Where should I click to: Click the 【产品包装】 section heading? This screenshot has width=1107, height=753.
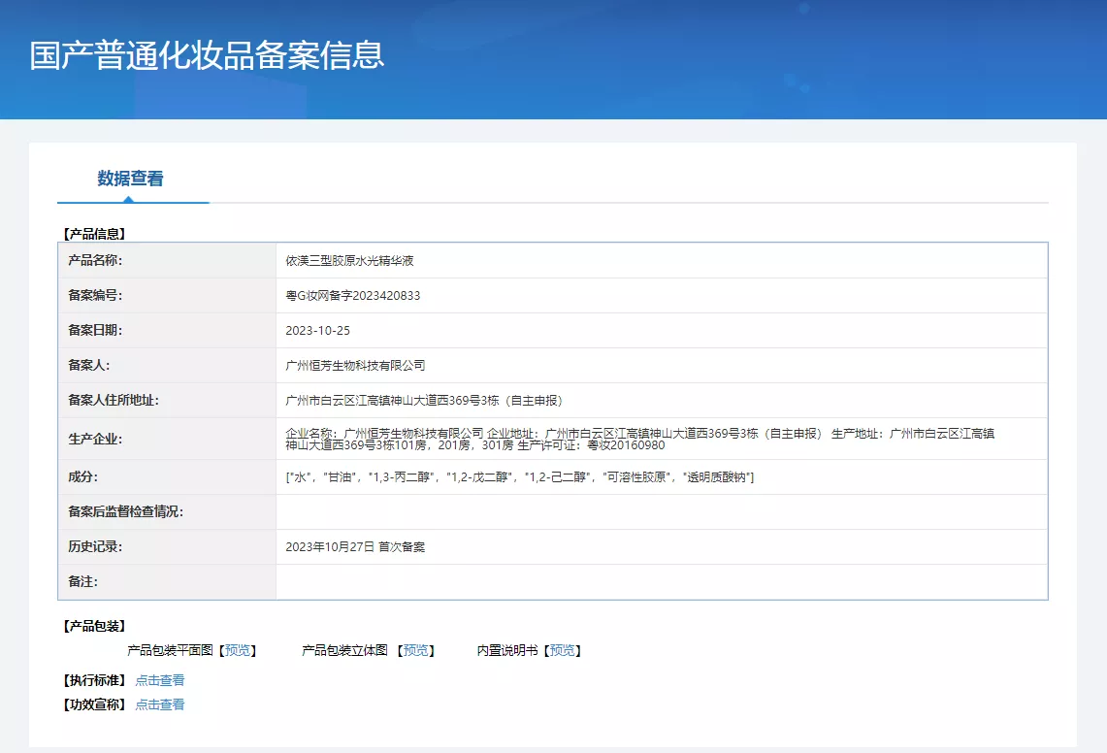[x=94, y=626]
